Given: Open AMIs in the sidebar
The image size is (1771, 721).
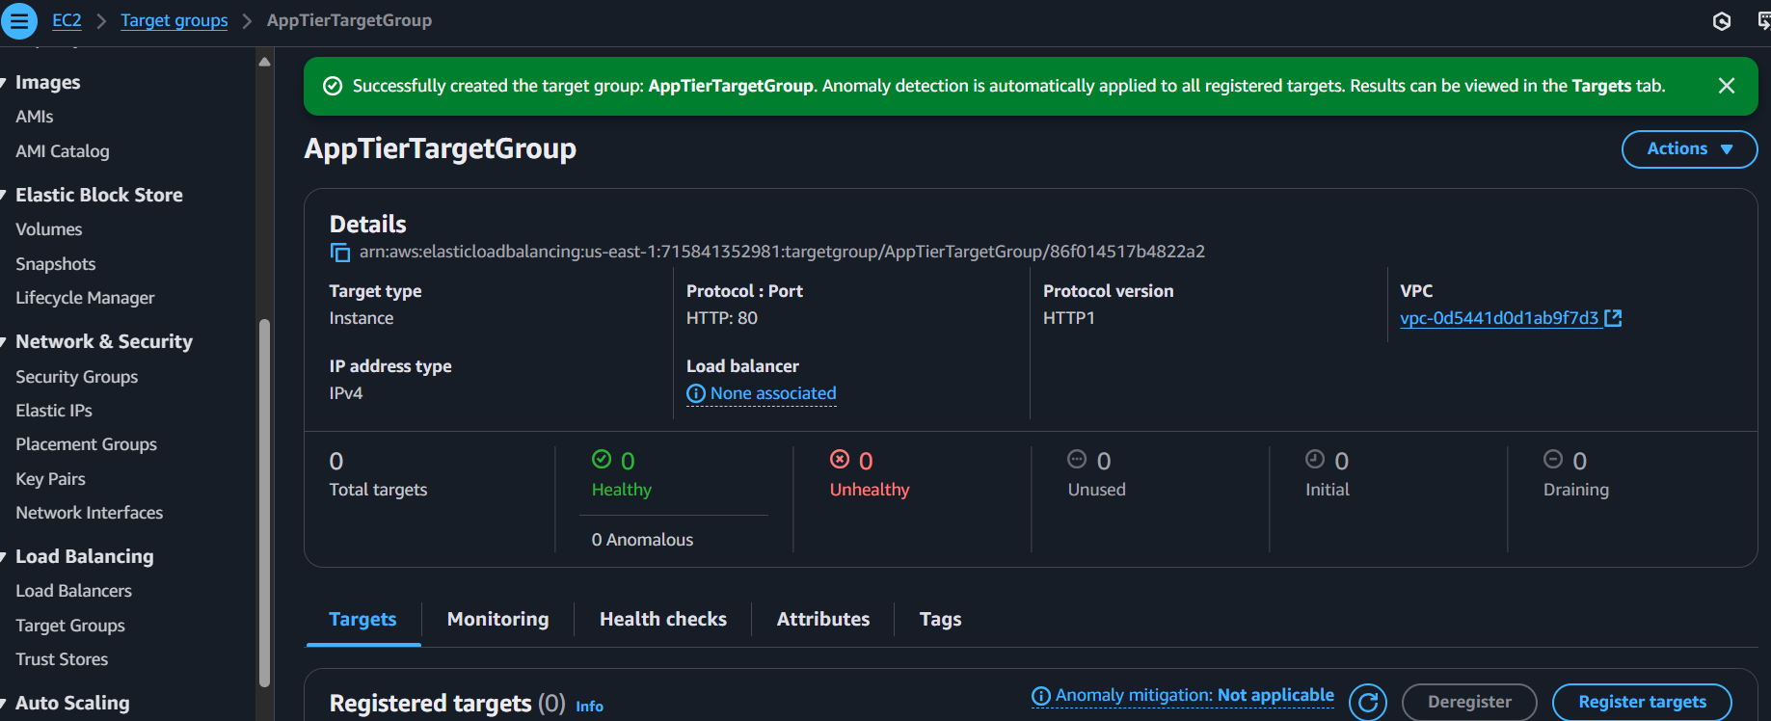Looking at the screenshot, I should [x=35, y=117].
